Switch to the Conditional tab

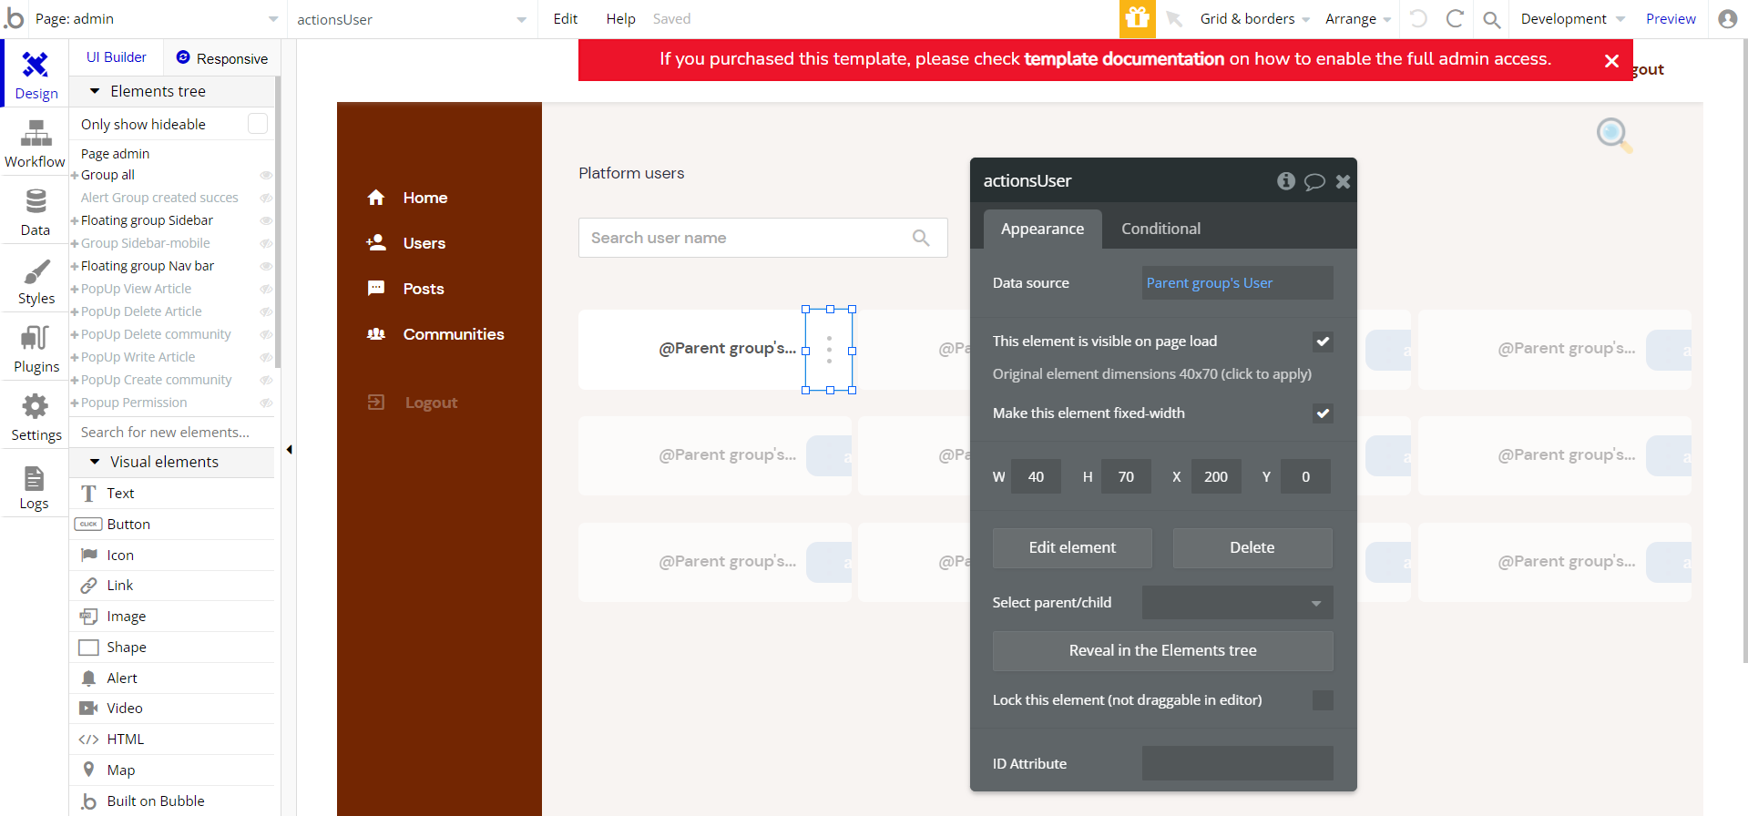(1160, 229)
